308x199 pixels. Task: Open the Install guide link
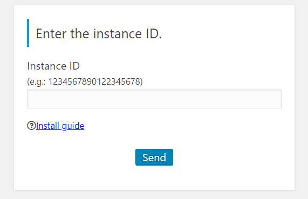coord(60,126)
